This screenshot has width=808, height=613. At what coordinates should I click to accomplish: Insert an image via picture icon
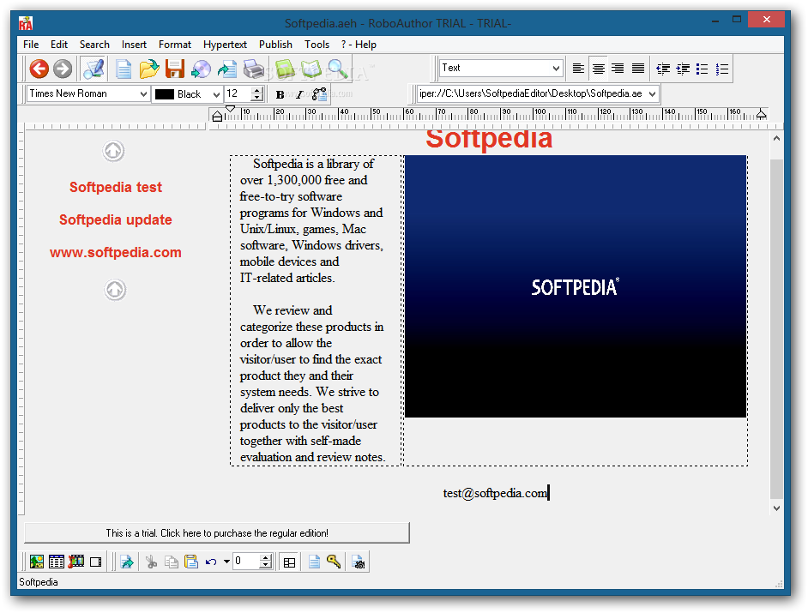point(37,562)
